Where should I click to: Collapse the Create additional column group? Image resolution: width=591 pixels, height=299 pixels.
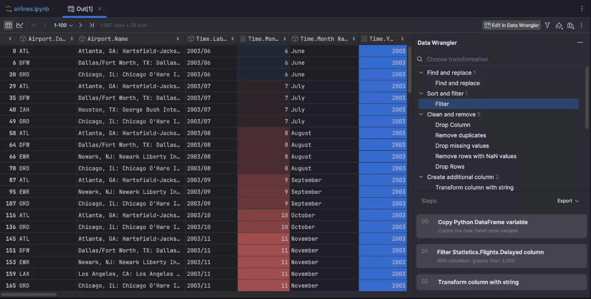421,177
